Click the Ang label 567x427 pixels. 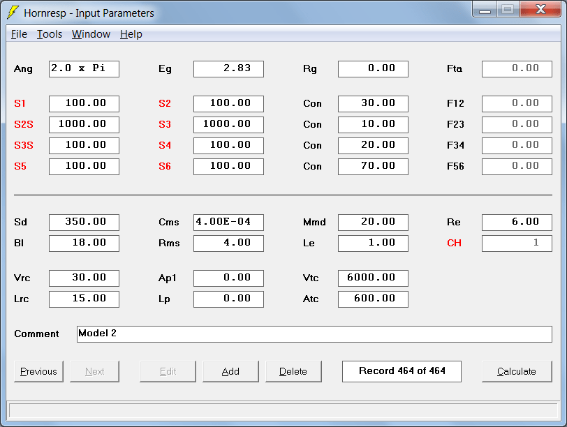click(23, 69)
